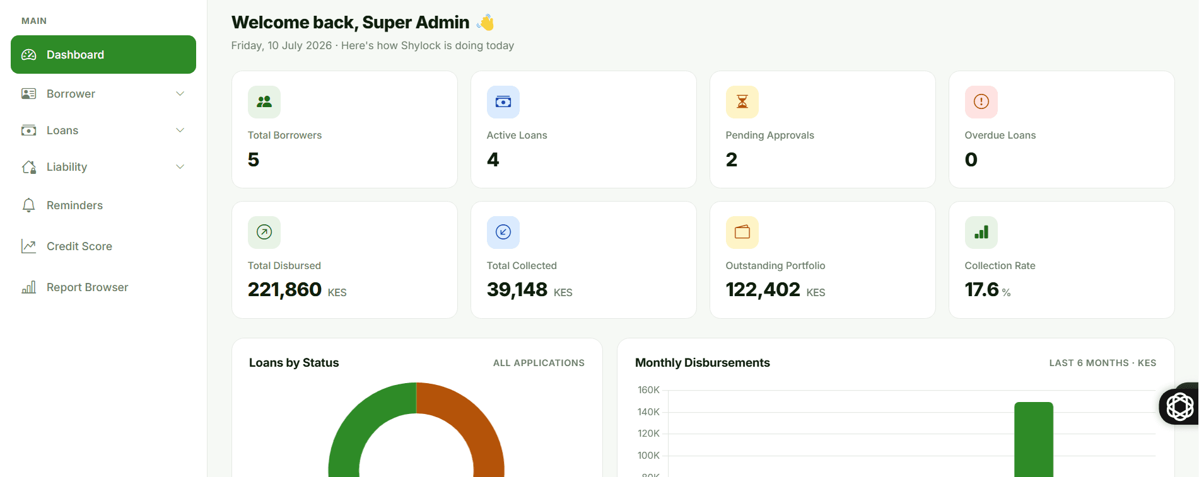Click the ALL APPLICATIONS label

click(x=539, y=363)
